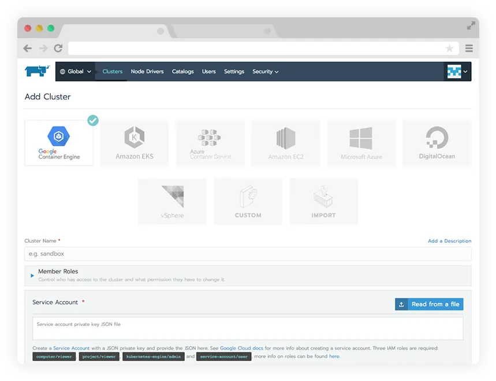Viewport: 496px width, 381px height.
Task: Open the Global scope dropdown
Action: point(75,72)
